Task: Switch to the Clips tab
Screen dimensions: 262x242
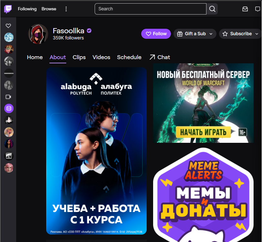Action: (x=79, y=57)
